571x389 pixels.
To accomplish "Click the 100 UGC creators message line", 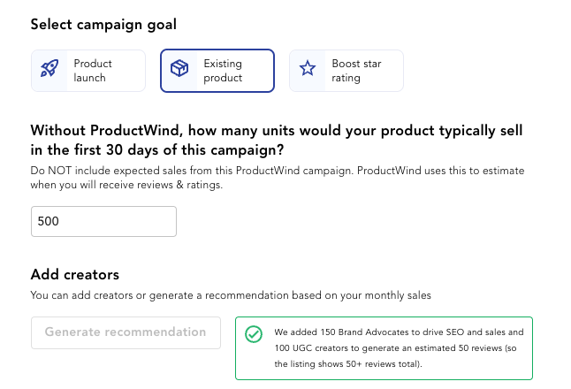I will pyautogui.click(x=395, y=348).
